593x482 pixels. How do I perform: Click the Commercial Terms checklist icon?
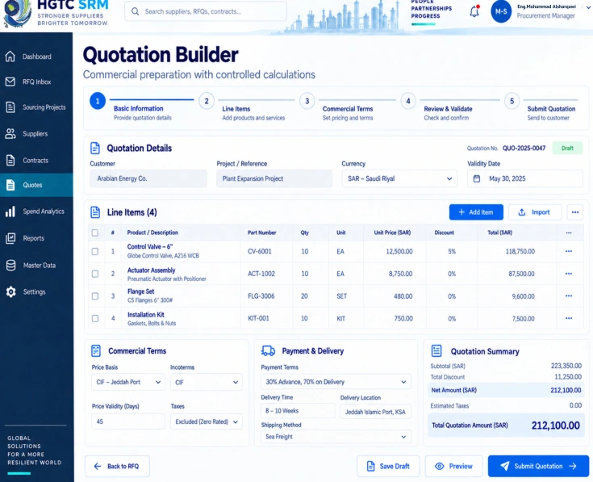(x=96, y=350)
